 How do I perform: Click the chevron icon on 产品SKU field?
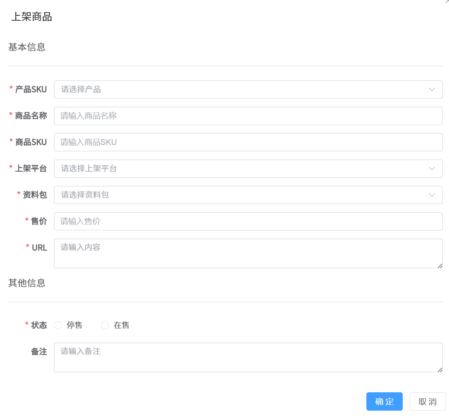[x=432, y=89]
